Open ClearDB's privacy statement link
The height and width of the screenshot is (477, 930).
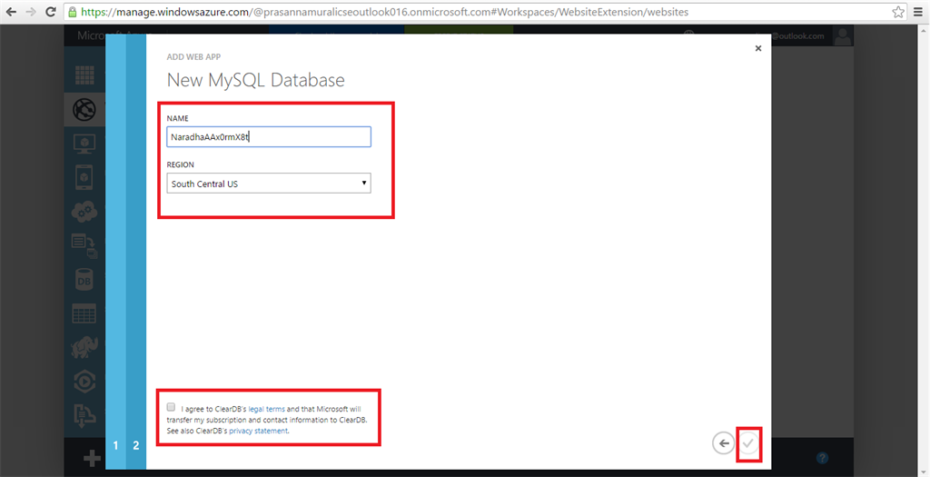tap(258, 431)
